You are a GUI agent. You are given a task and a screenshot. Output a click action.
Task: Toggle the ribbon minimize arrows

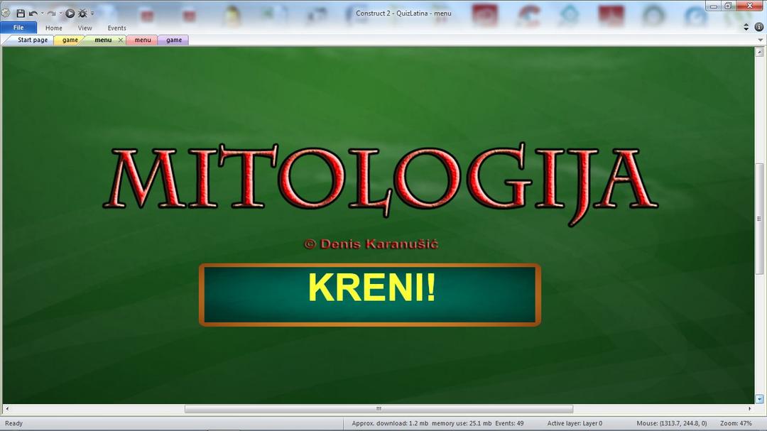746,27
